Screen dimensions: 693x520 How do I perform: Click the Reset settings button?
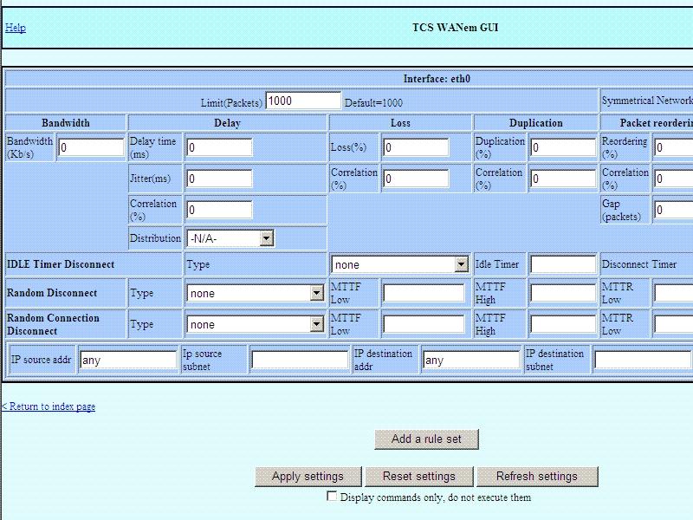[x=419, y=476]
